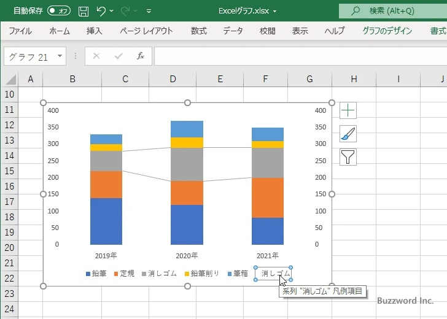Select the 鉛筆 legend entry
Image resolution: width=447 pixels, height=319 pixels.
[96, 274]
